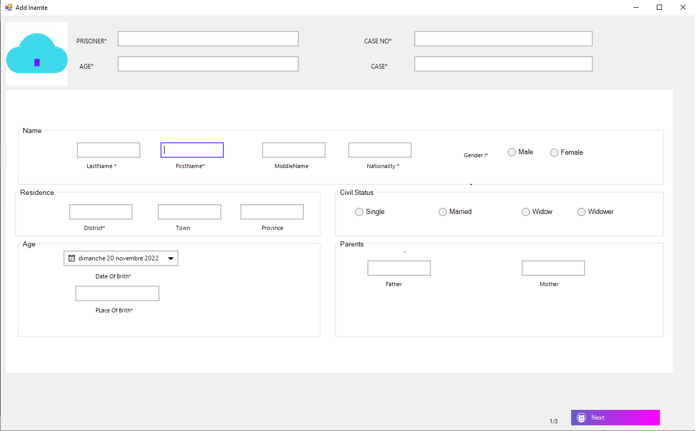Click the District residence field
The height and width of the screenshot is (431, 696).
click(x=101, y=211)
